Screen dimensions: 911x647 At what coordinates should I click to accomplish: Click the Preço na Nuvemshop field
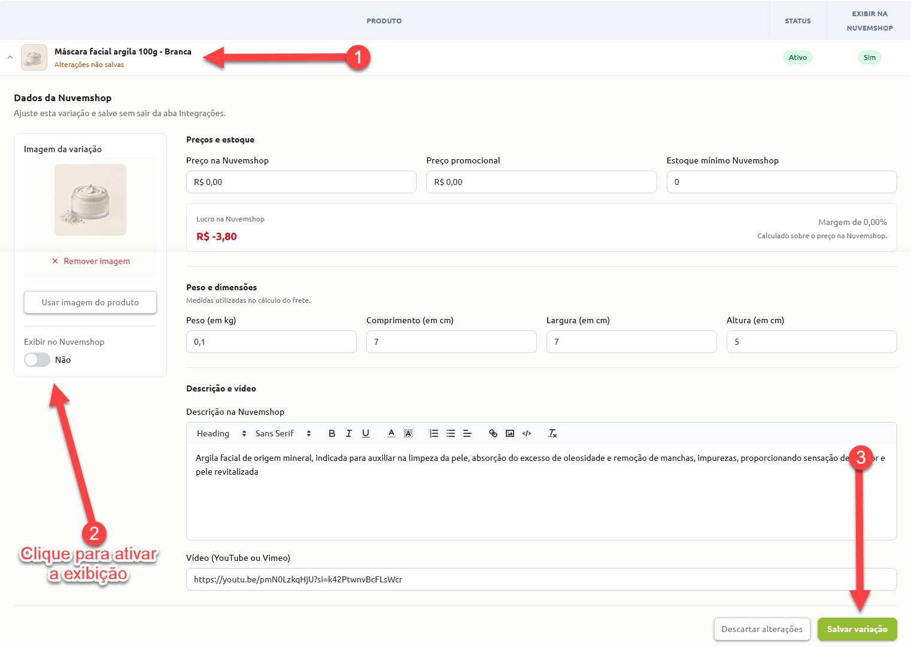coord(301,182)
